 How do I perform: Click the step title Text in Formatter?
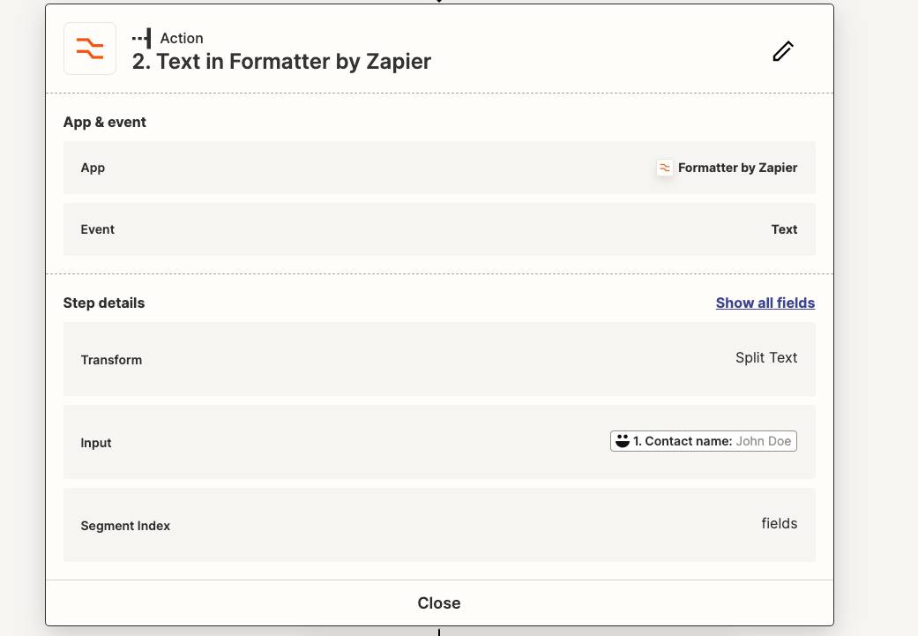(x=281, y=62)
